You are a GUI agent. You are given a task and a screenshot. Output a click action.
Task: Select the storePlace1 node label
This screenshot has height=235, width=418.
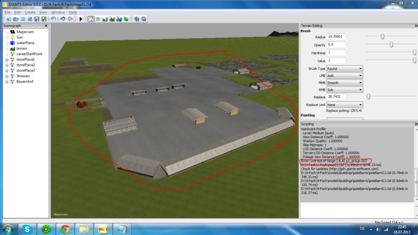[x=25, y=60]
